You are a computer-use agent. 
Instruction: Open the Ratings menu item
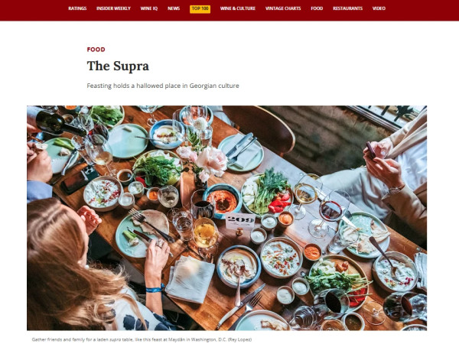77,8
